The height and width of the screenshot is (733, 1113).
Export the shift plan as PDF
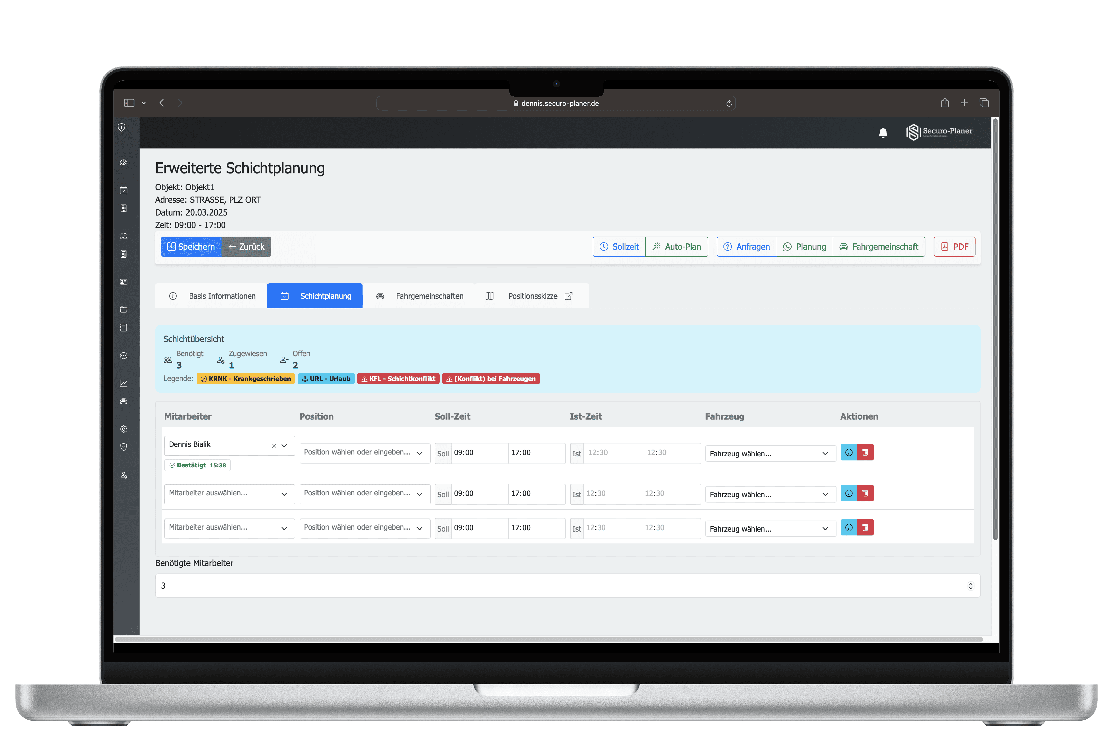[x=954, y=246]
